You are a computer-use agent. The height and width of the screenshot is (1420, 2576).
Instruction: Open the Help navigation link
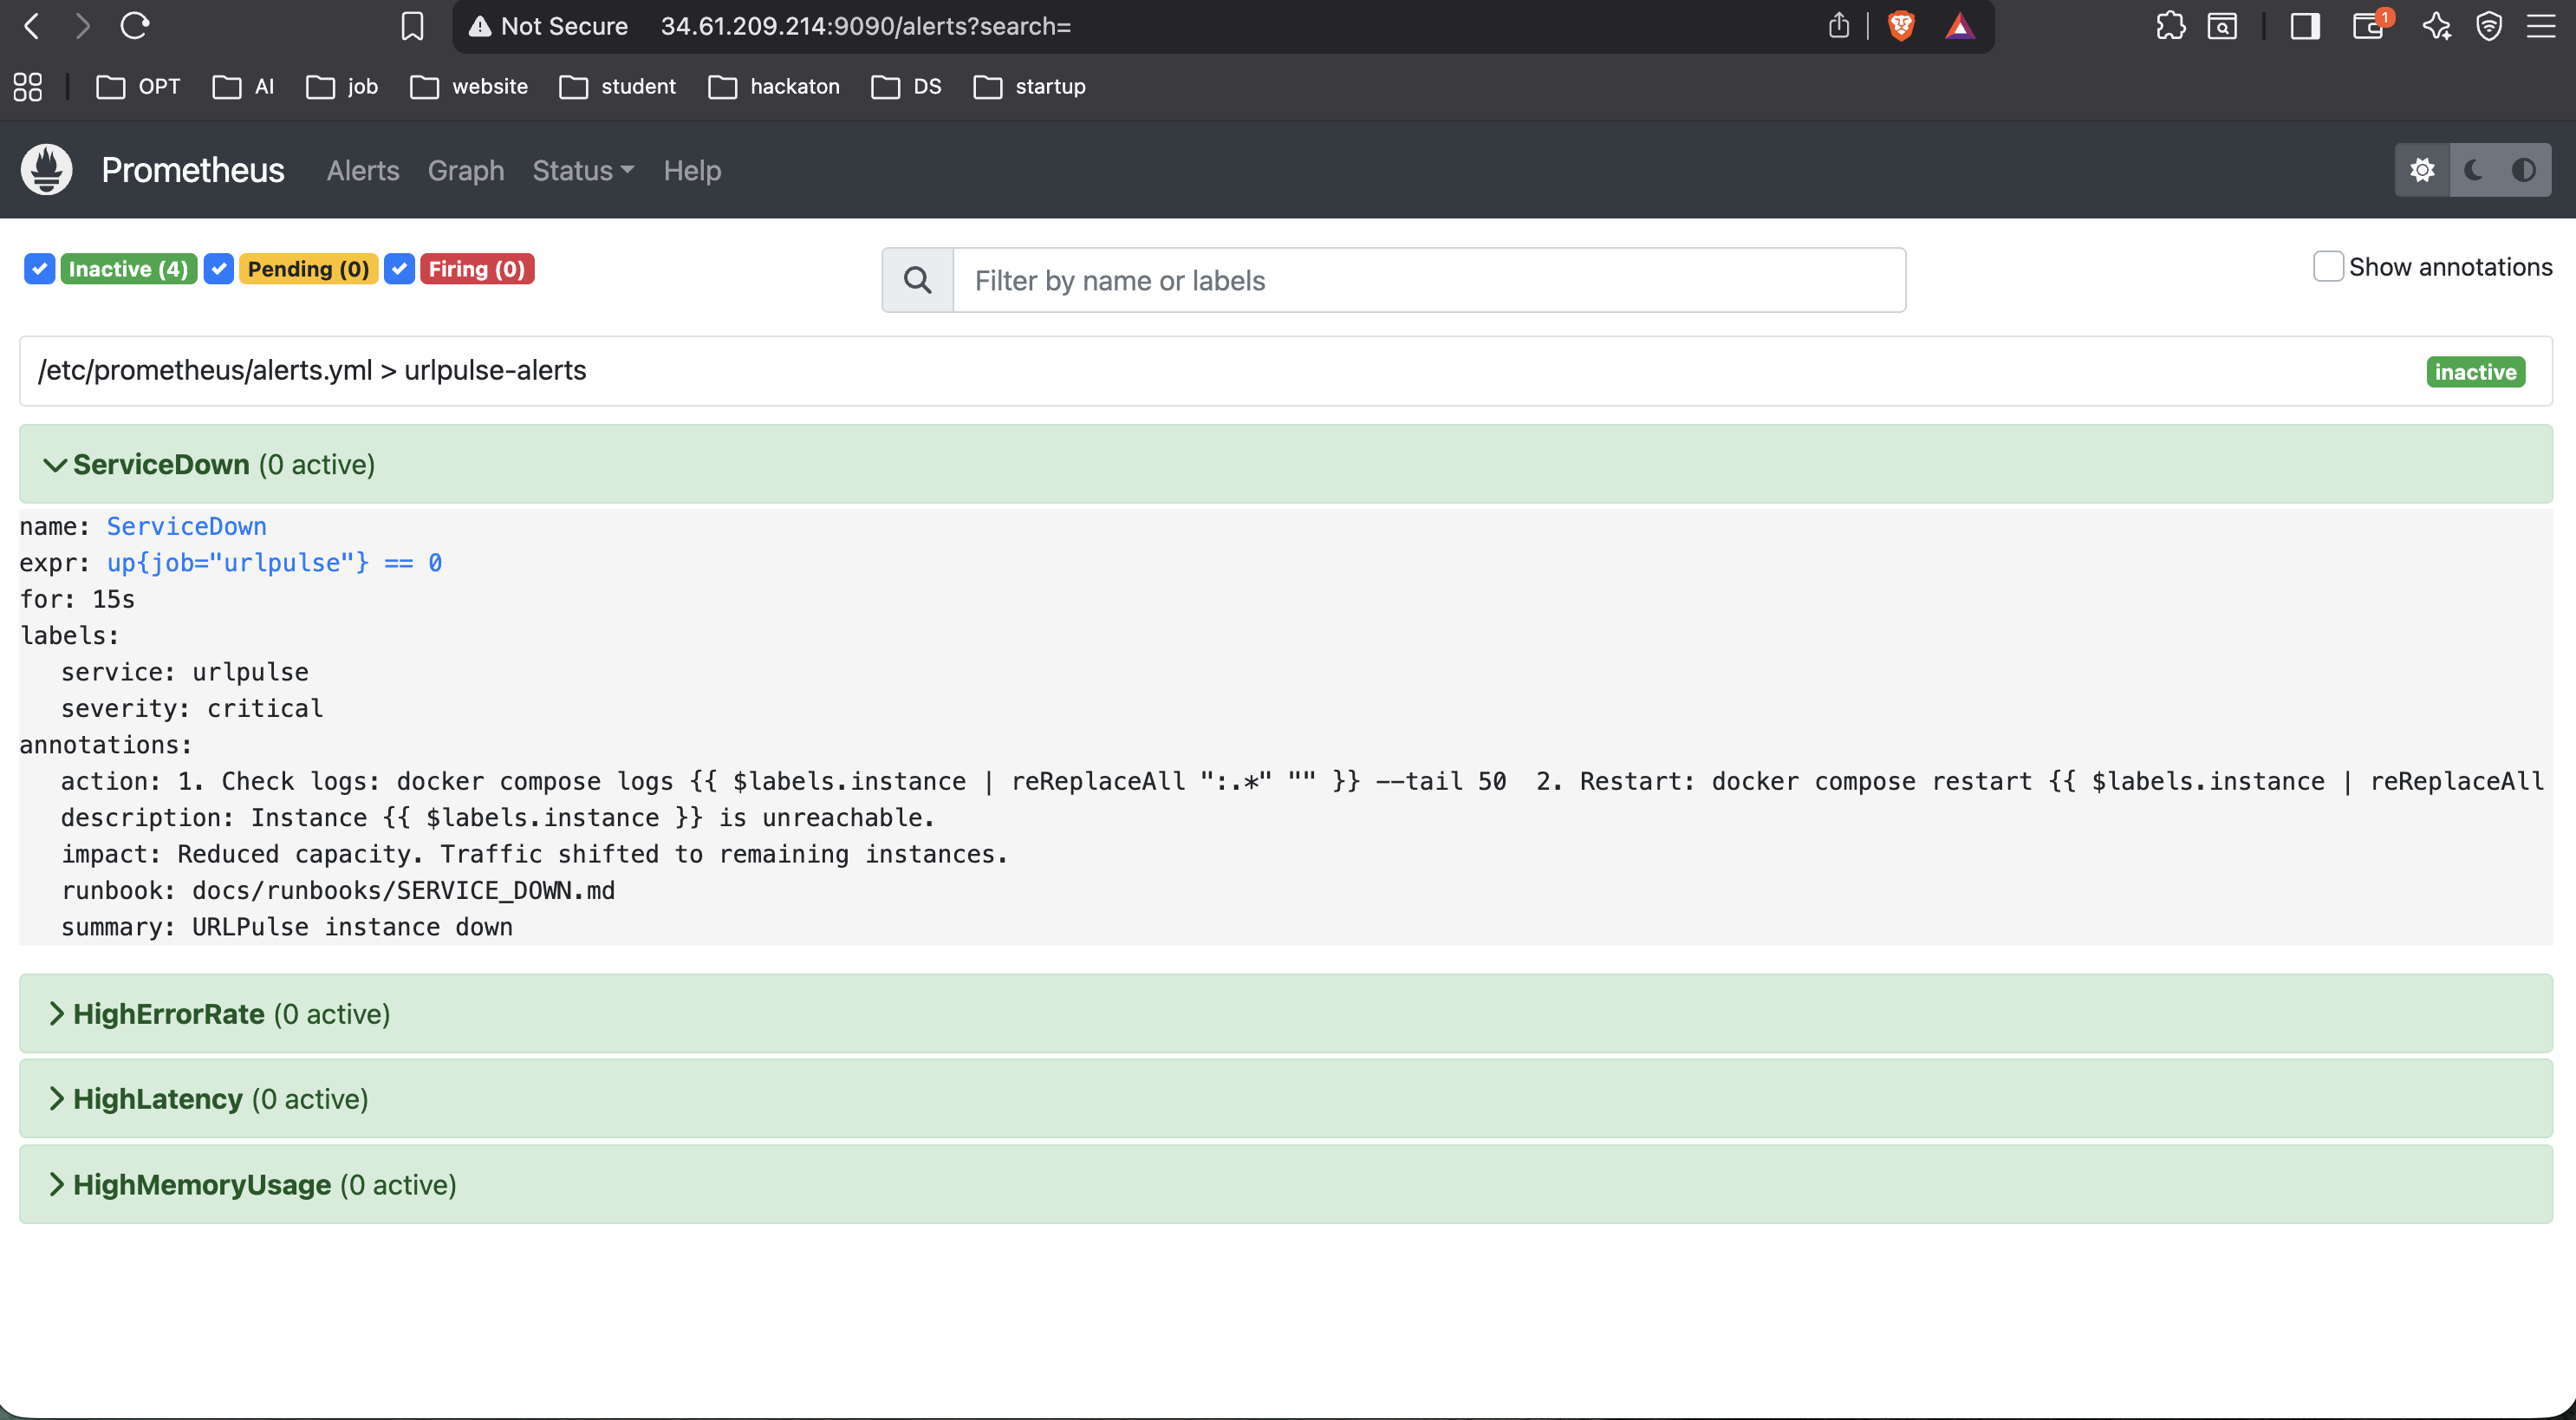coord(692,171)
